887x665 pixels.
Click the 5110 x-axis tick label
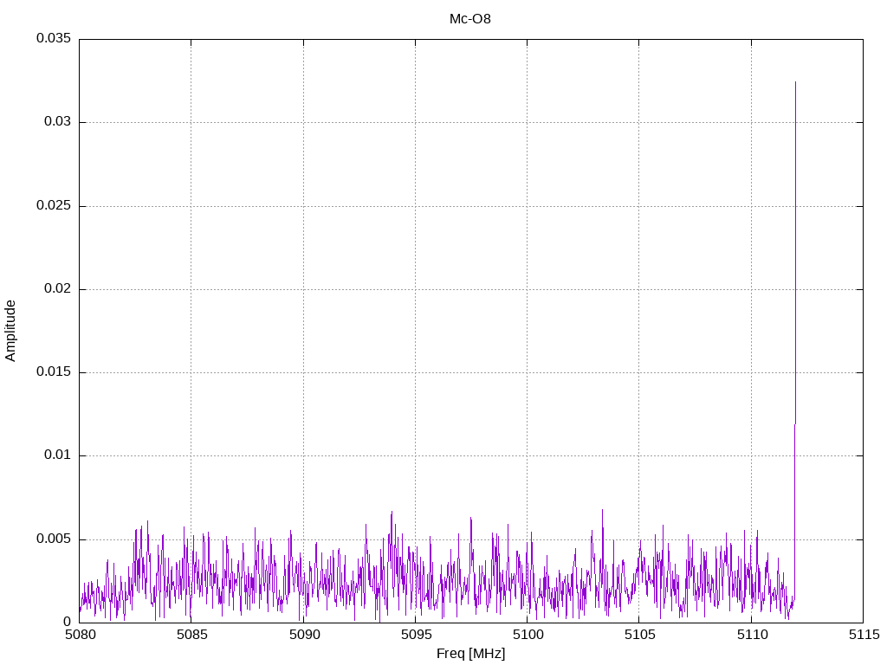pos(751,636)
